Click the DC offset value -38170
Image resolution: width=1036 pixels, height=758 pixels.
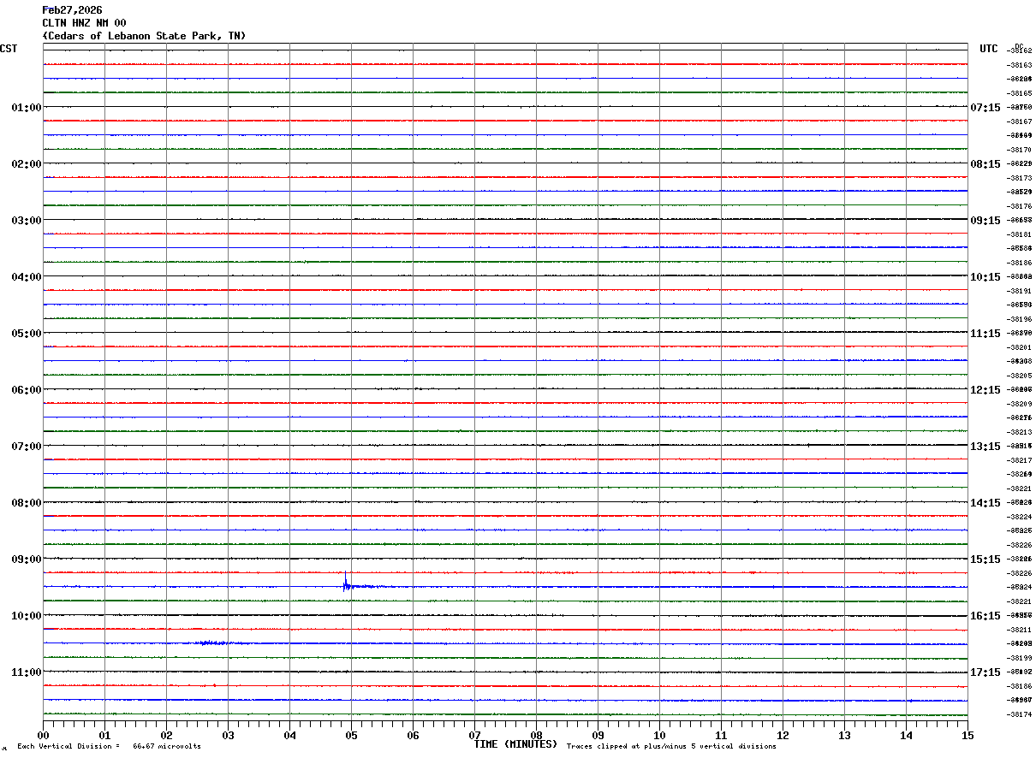click(x=1020, y=150)
